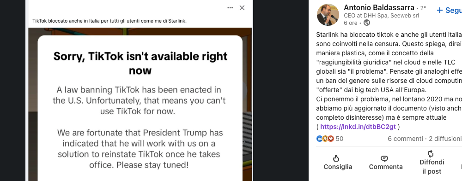Click the Commenta label

[386, 167]
